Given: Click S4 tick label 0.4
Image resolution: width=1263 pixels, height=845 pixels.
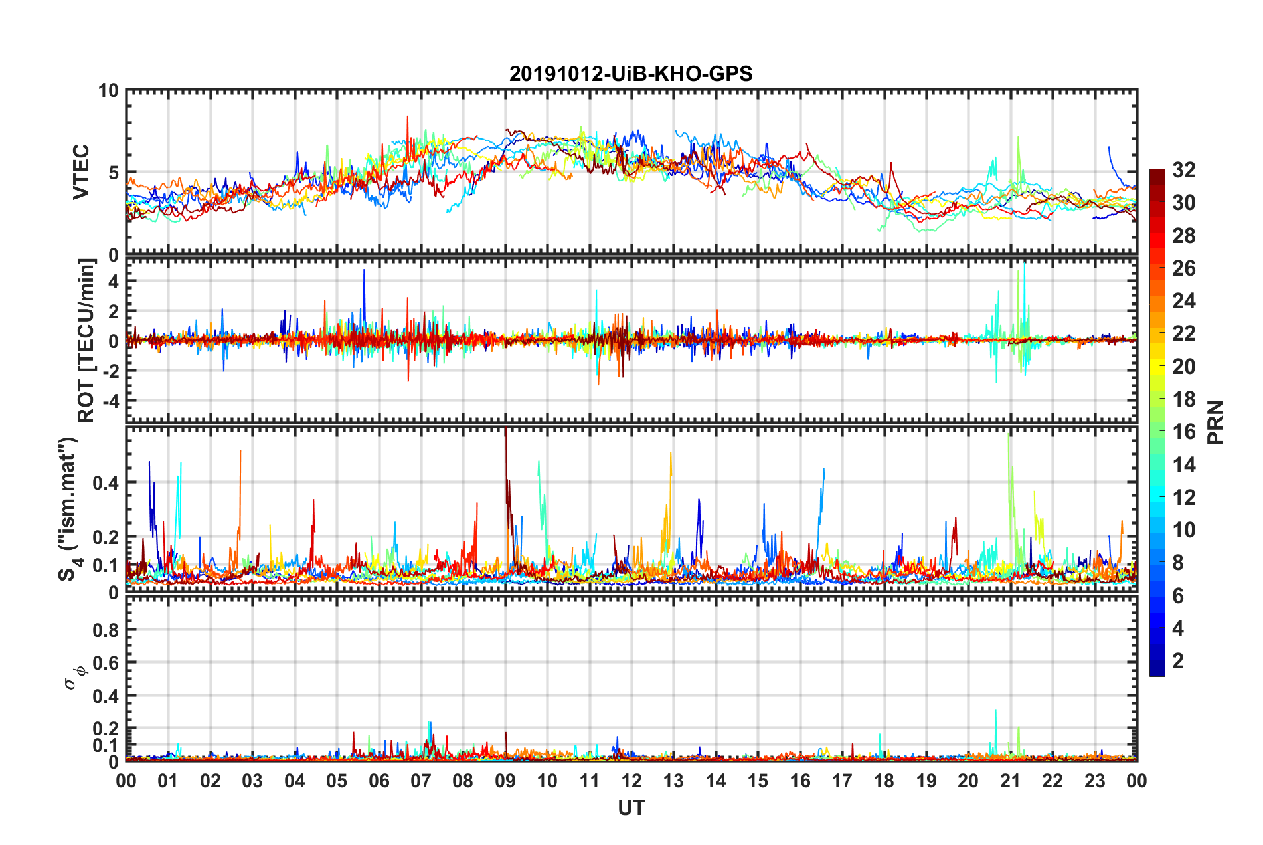Looking at the screenshot, I should (106, 483).
